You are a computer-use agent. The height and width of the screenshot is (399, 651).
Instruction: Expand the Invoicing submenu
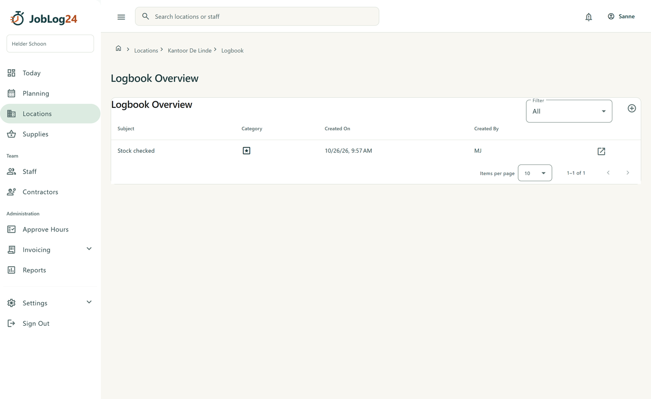tap(89, 249)
